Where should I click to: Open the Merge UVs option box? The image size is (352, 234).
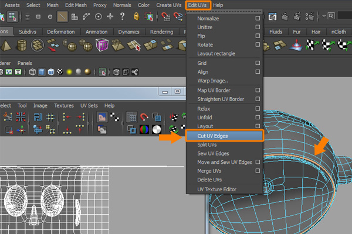257,171
